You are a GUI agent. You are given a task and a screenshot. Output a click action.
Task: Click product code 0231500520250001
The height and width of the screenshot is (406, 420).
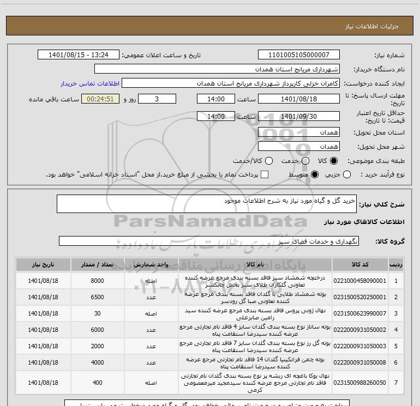tap(360, 297)
